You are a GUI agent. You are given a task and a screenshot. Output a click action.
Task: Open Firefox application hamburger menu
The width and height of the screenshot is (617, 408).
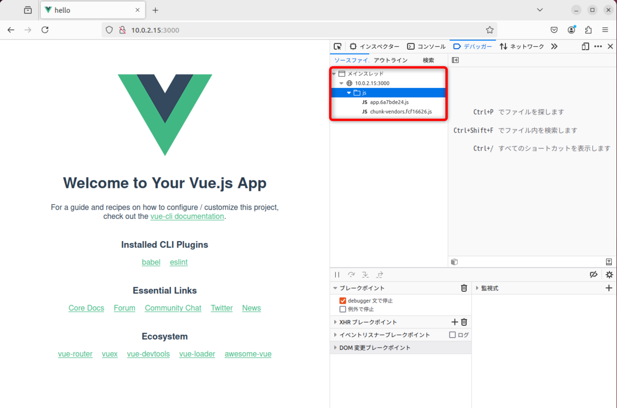[x=606, y=30]
